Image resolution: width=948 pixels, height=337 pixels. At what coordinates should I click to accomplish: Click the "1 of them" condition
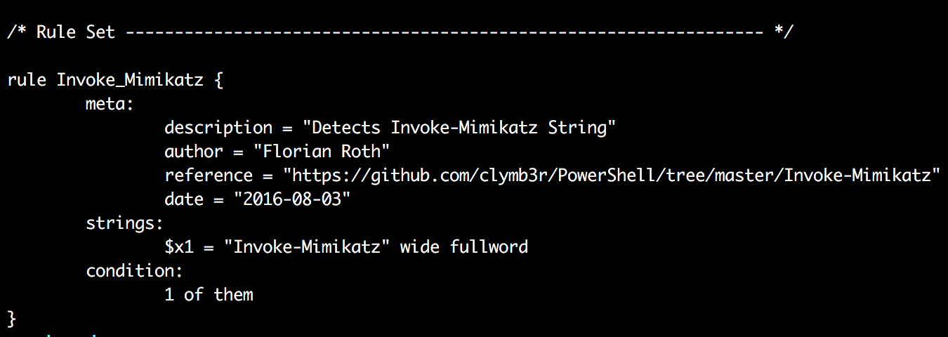pyautogui.click(x=209, y=295)
